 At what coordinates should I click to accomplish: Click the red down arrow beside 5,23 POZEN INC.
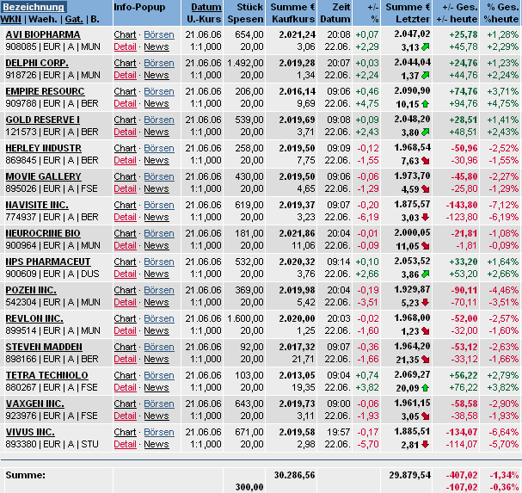click(x=425, y=303)
